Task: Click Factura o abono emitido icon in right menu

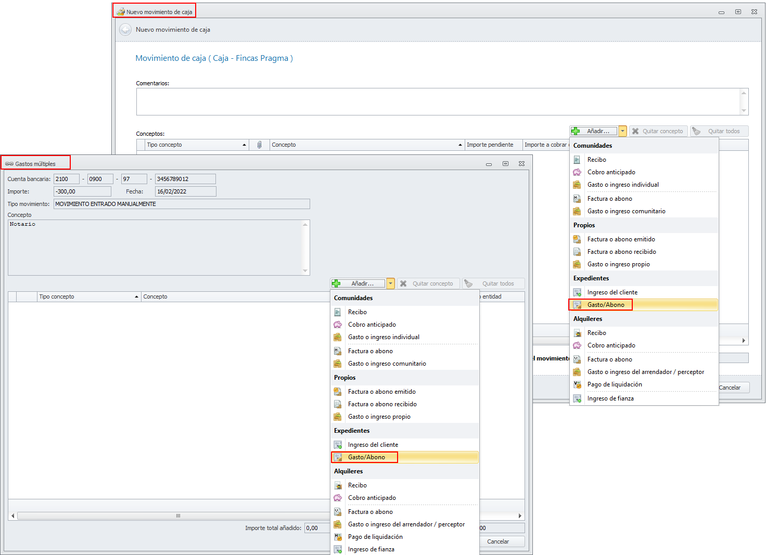Action: coord(577,239)
